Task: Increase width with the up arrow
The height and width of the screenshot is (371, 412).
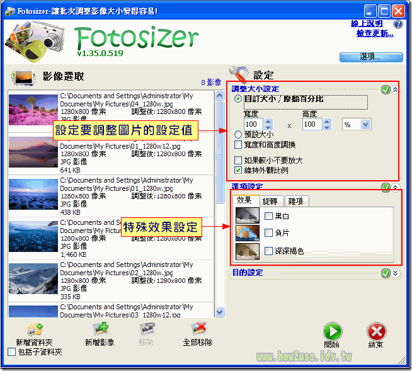Action: pos(268,122)
